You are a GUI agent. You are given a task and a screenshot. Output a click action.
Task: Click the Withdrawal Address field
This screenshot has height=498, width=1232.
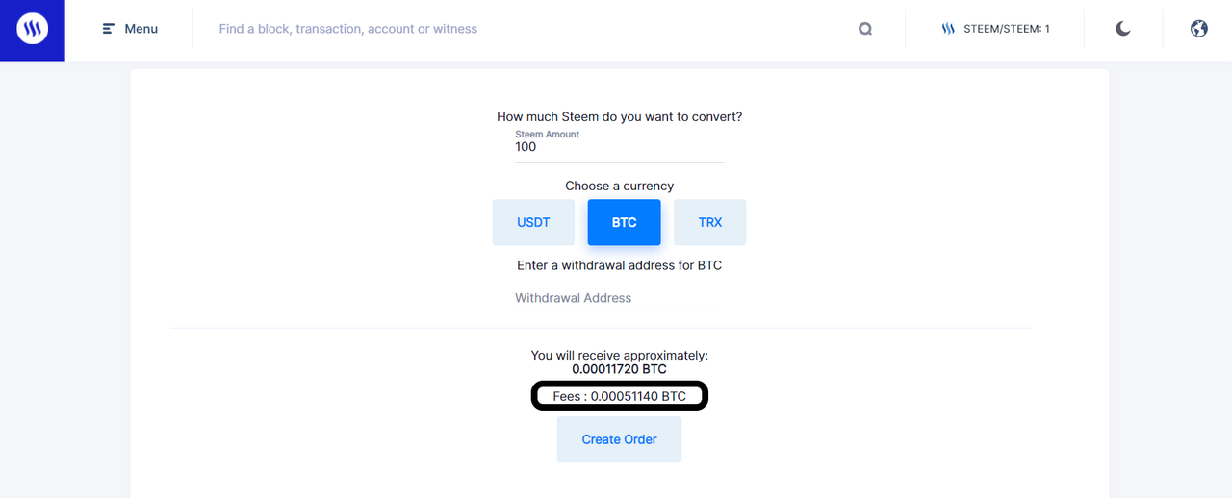(x=619, y=298)
